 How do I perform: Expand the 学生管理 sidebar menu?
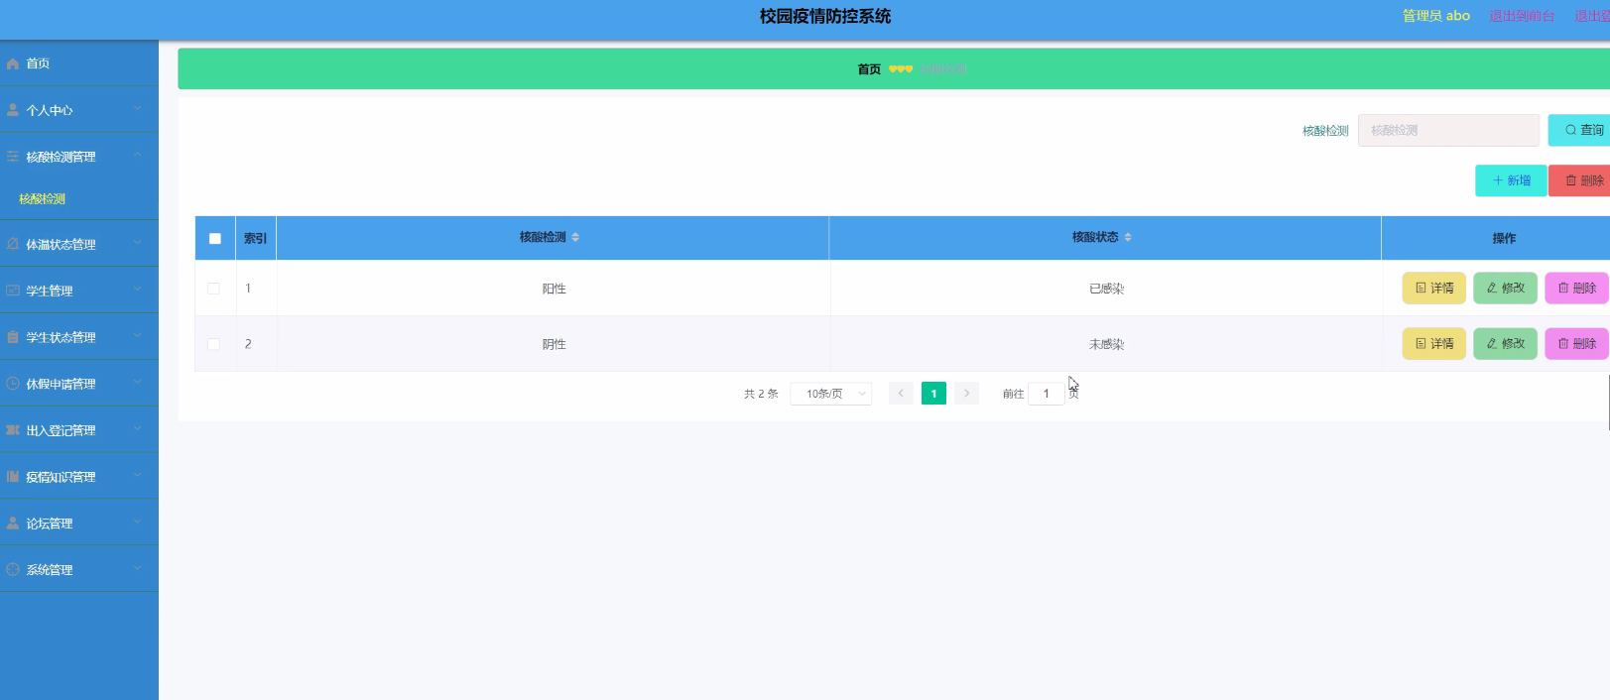click(x=78, y=291)
